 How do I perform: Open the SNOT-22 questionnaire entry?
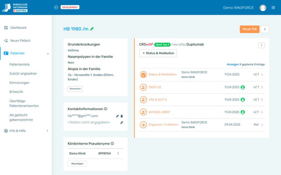pyautogui.click(x=155, y=87)
